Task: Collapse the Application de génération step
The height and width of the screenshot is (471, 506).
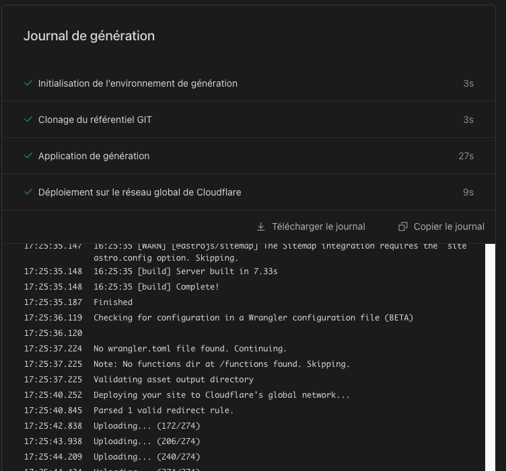Action: point(94,156)
